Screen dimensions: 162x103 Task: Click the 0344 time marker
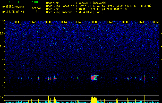point(64,22)
